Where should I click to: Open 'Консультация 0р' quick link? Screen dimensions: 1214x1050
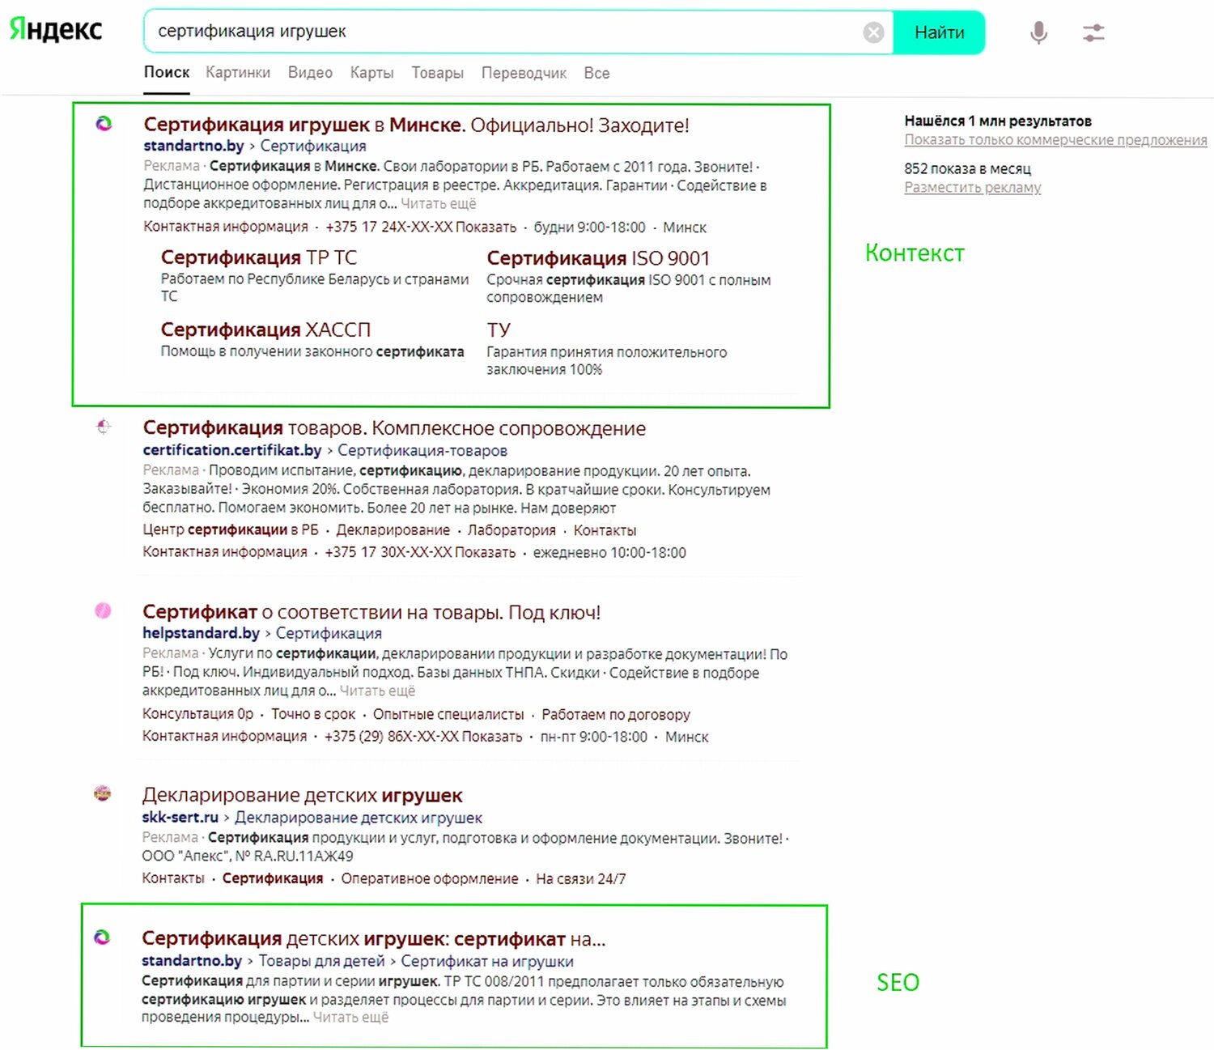click(x=197, y=714)
